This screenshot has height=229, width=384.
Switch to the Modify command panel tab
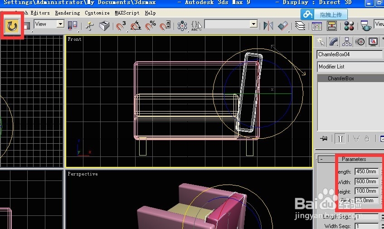[334, 42]
